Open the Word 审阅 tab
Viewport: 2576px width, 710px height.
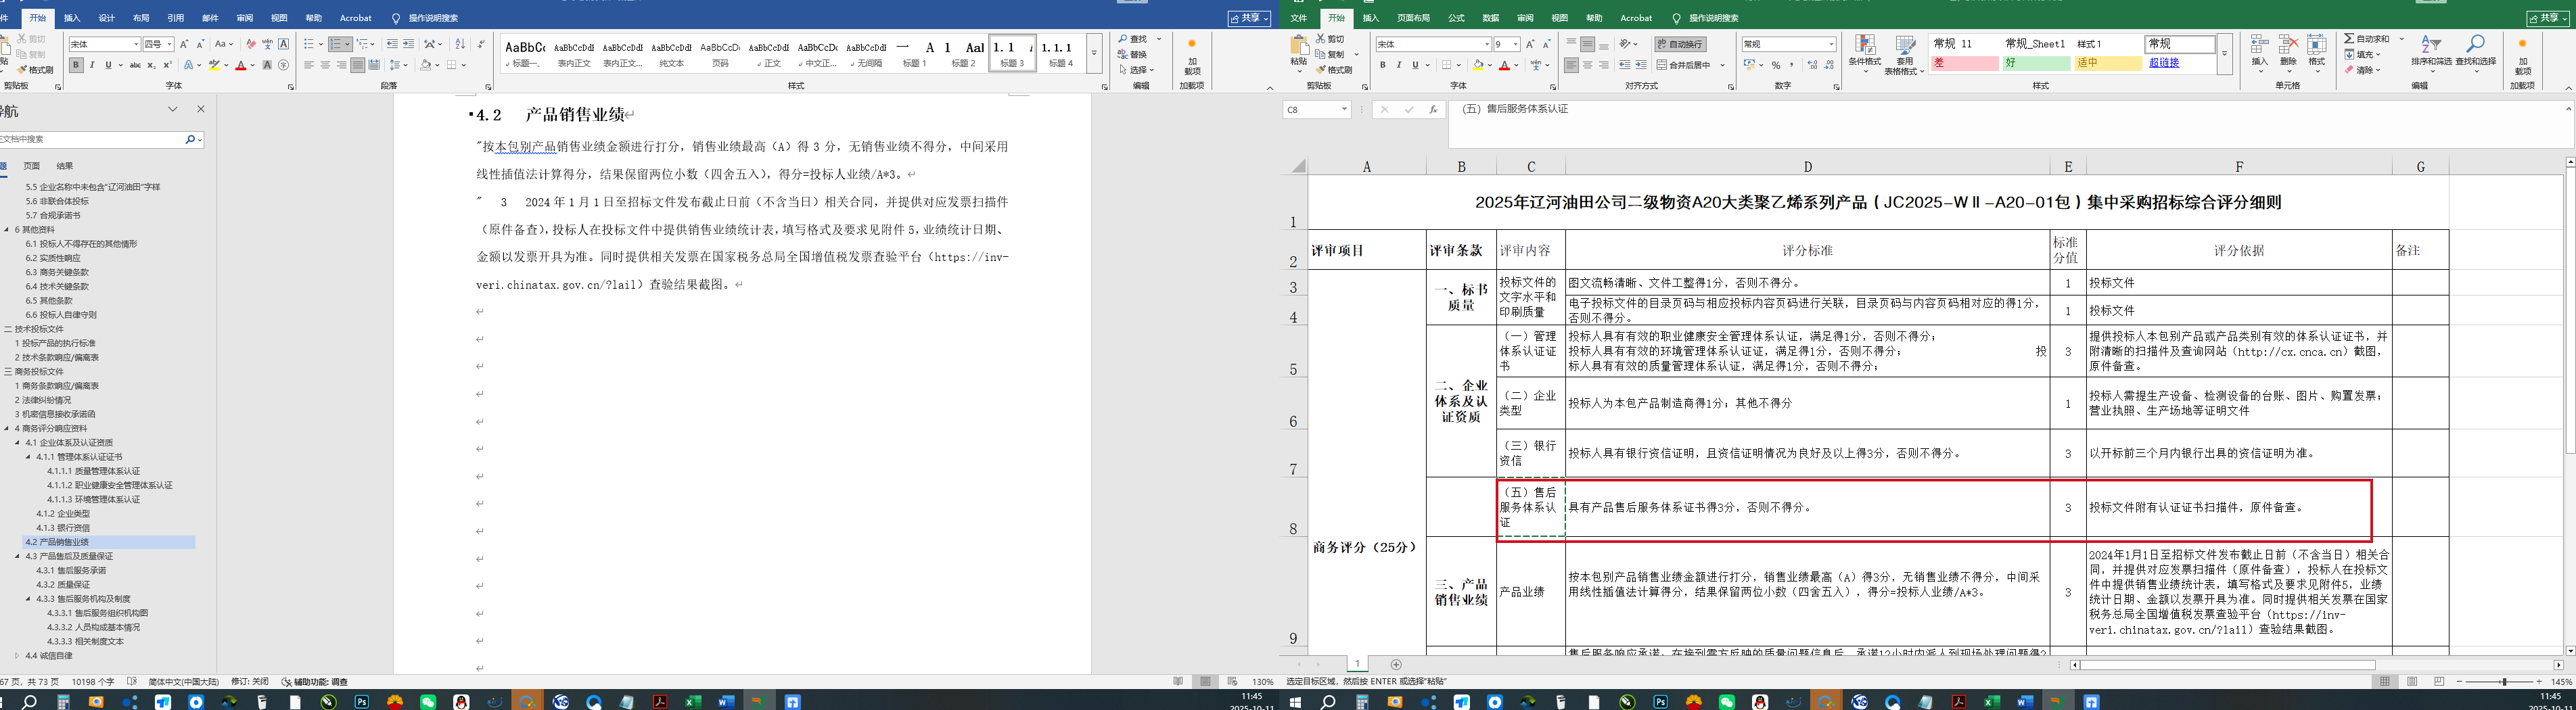pos(245,18)
